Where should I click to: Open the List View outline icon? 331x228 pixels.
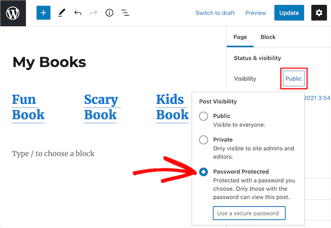[x=125, y=13]
